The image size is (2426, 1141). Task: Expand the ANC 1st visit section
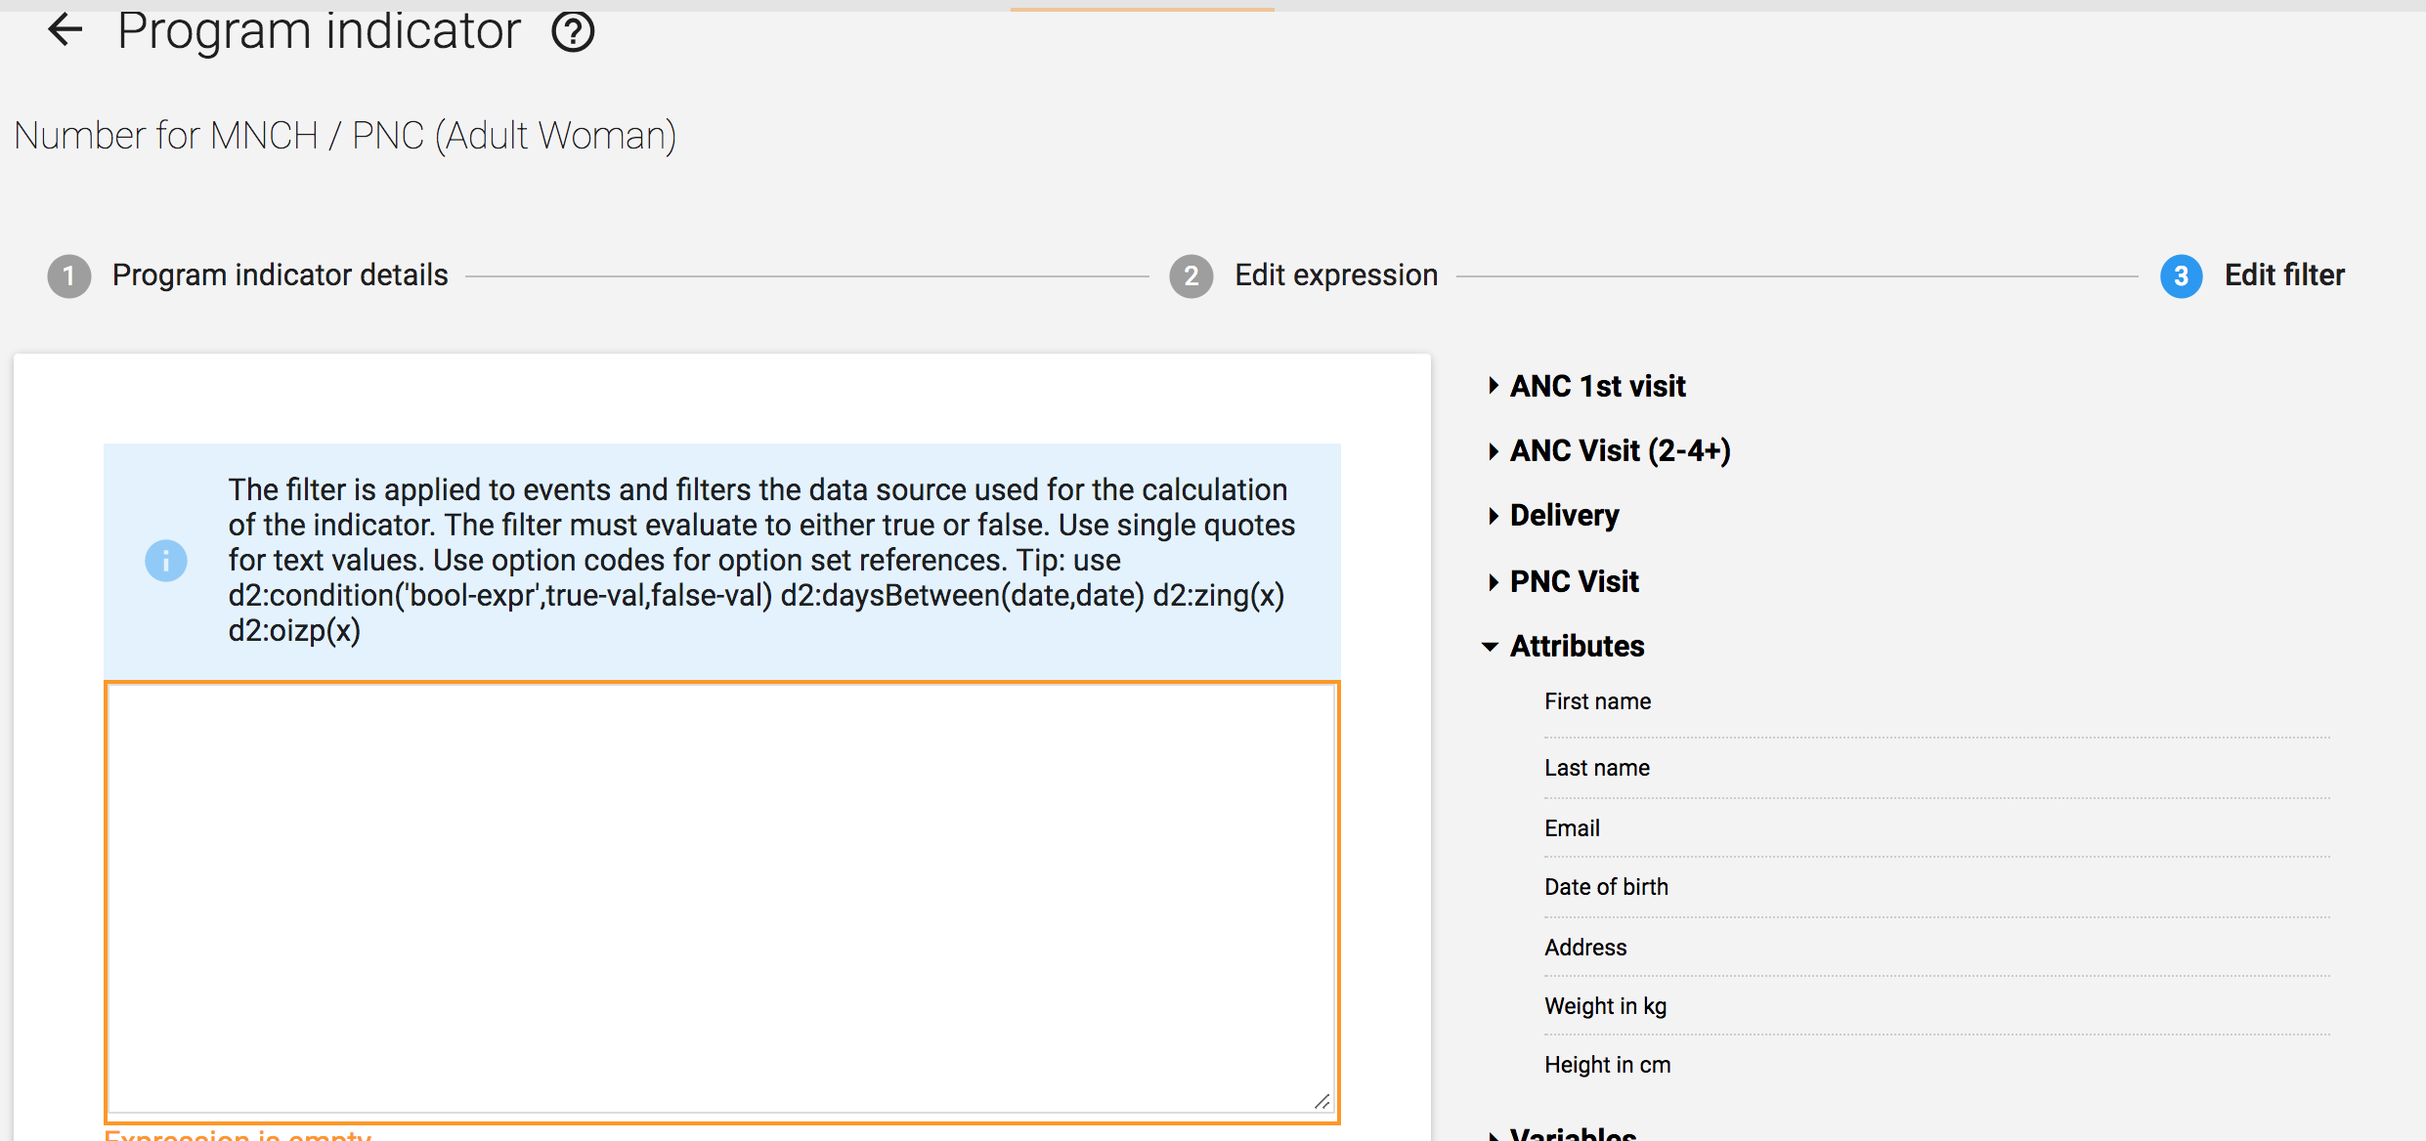coord(1597,386)
